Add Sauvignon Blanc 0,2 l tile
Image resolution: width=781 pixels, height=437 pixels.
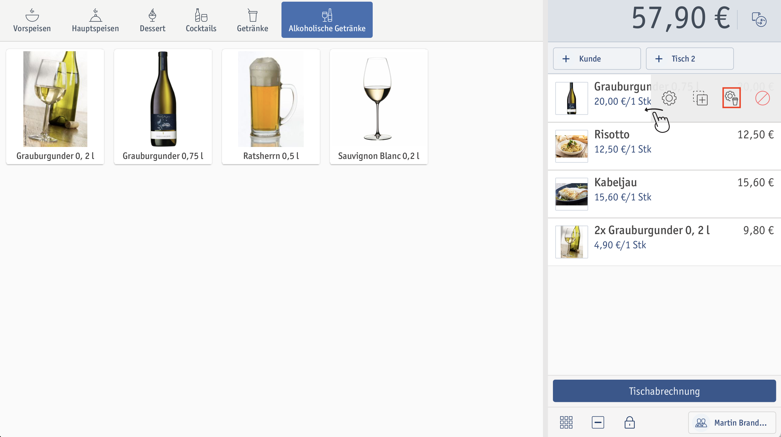(379, 107)
